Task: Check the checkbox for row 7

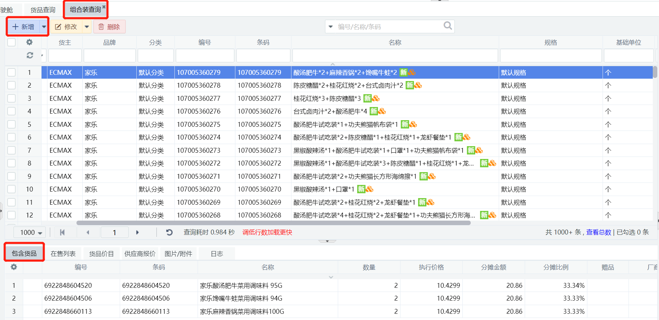Action: 11,150
